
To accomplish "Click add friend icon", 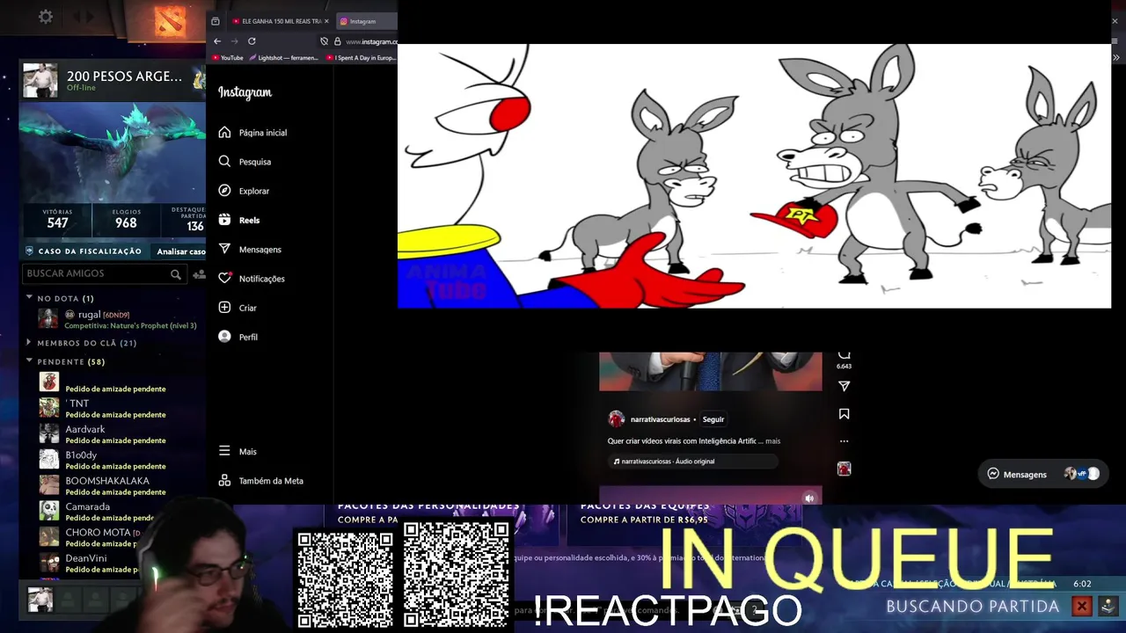I will 199,274.
